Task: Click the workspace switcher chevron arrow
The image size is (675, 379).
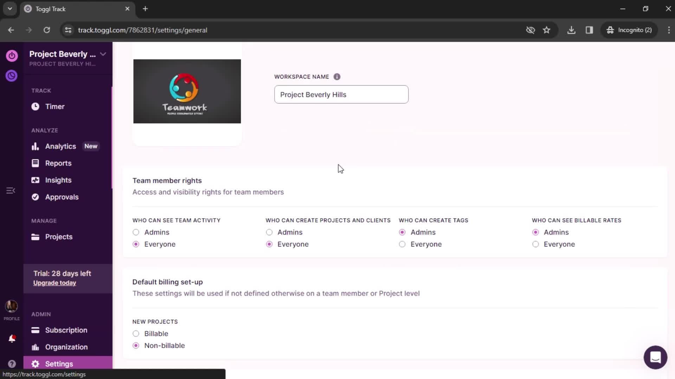Action: coord(103,54)
